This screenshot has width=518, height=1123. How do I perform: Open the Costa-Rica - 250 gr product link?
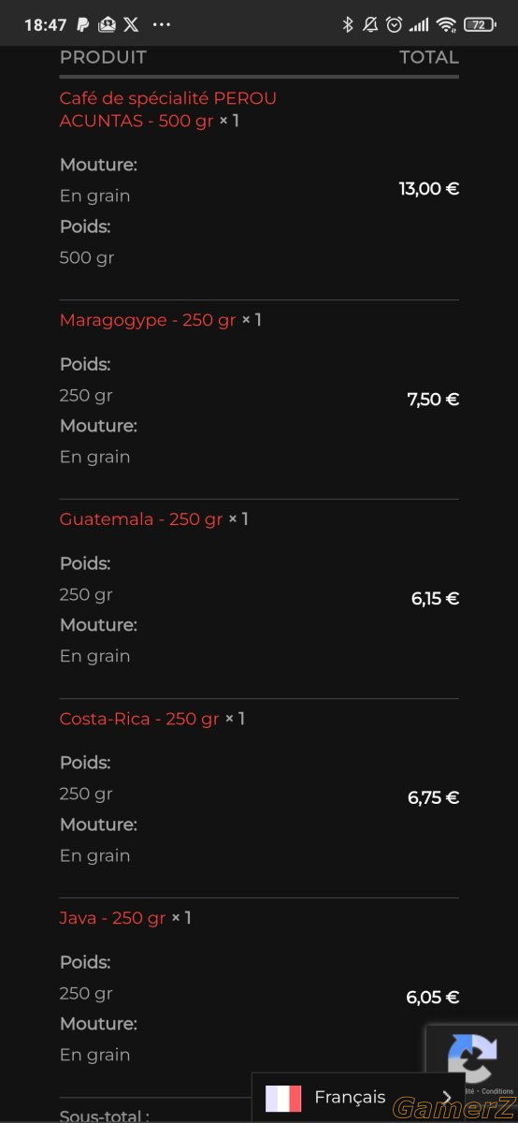139,719
